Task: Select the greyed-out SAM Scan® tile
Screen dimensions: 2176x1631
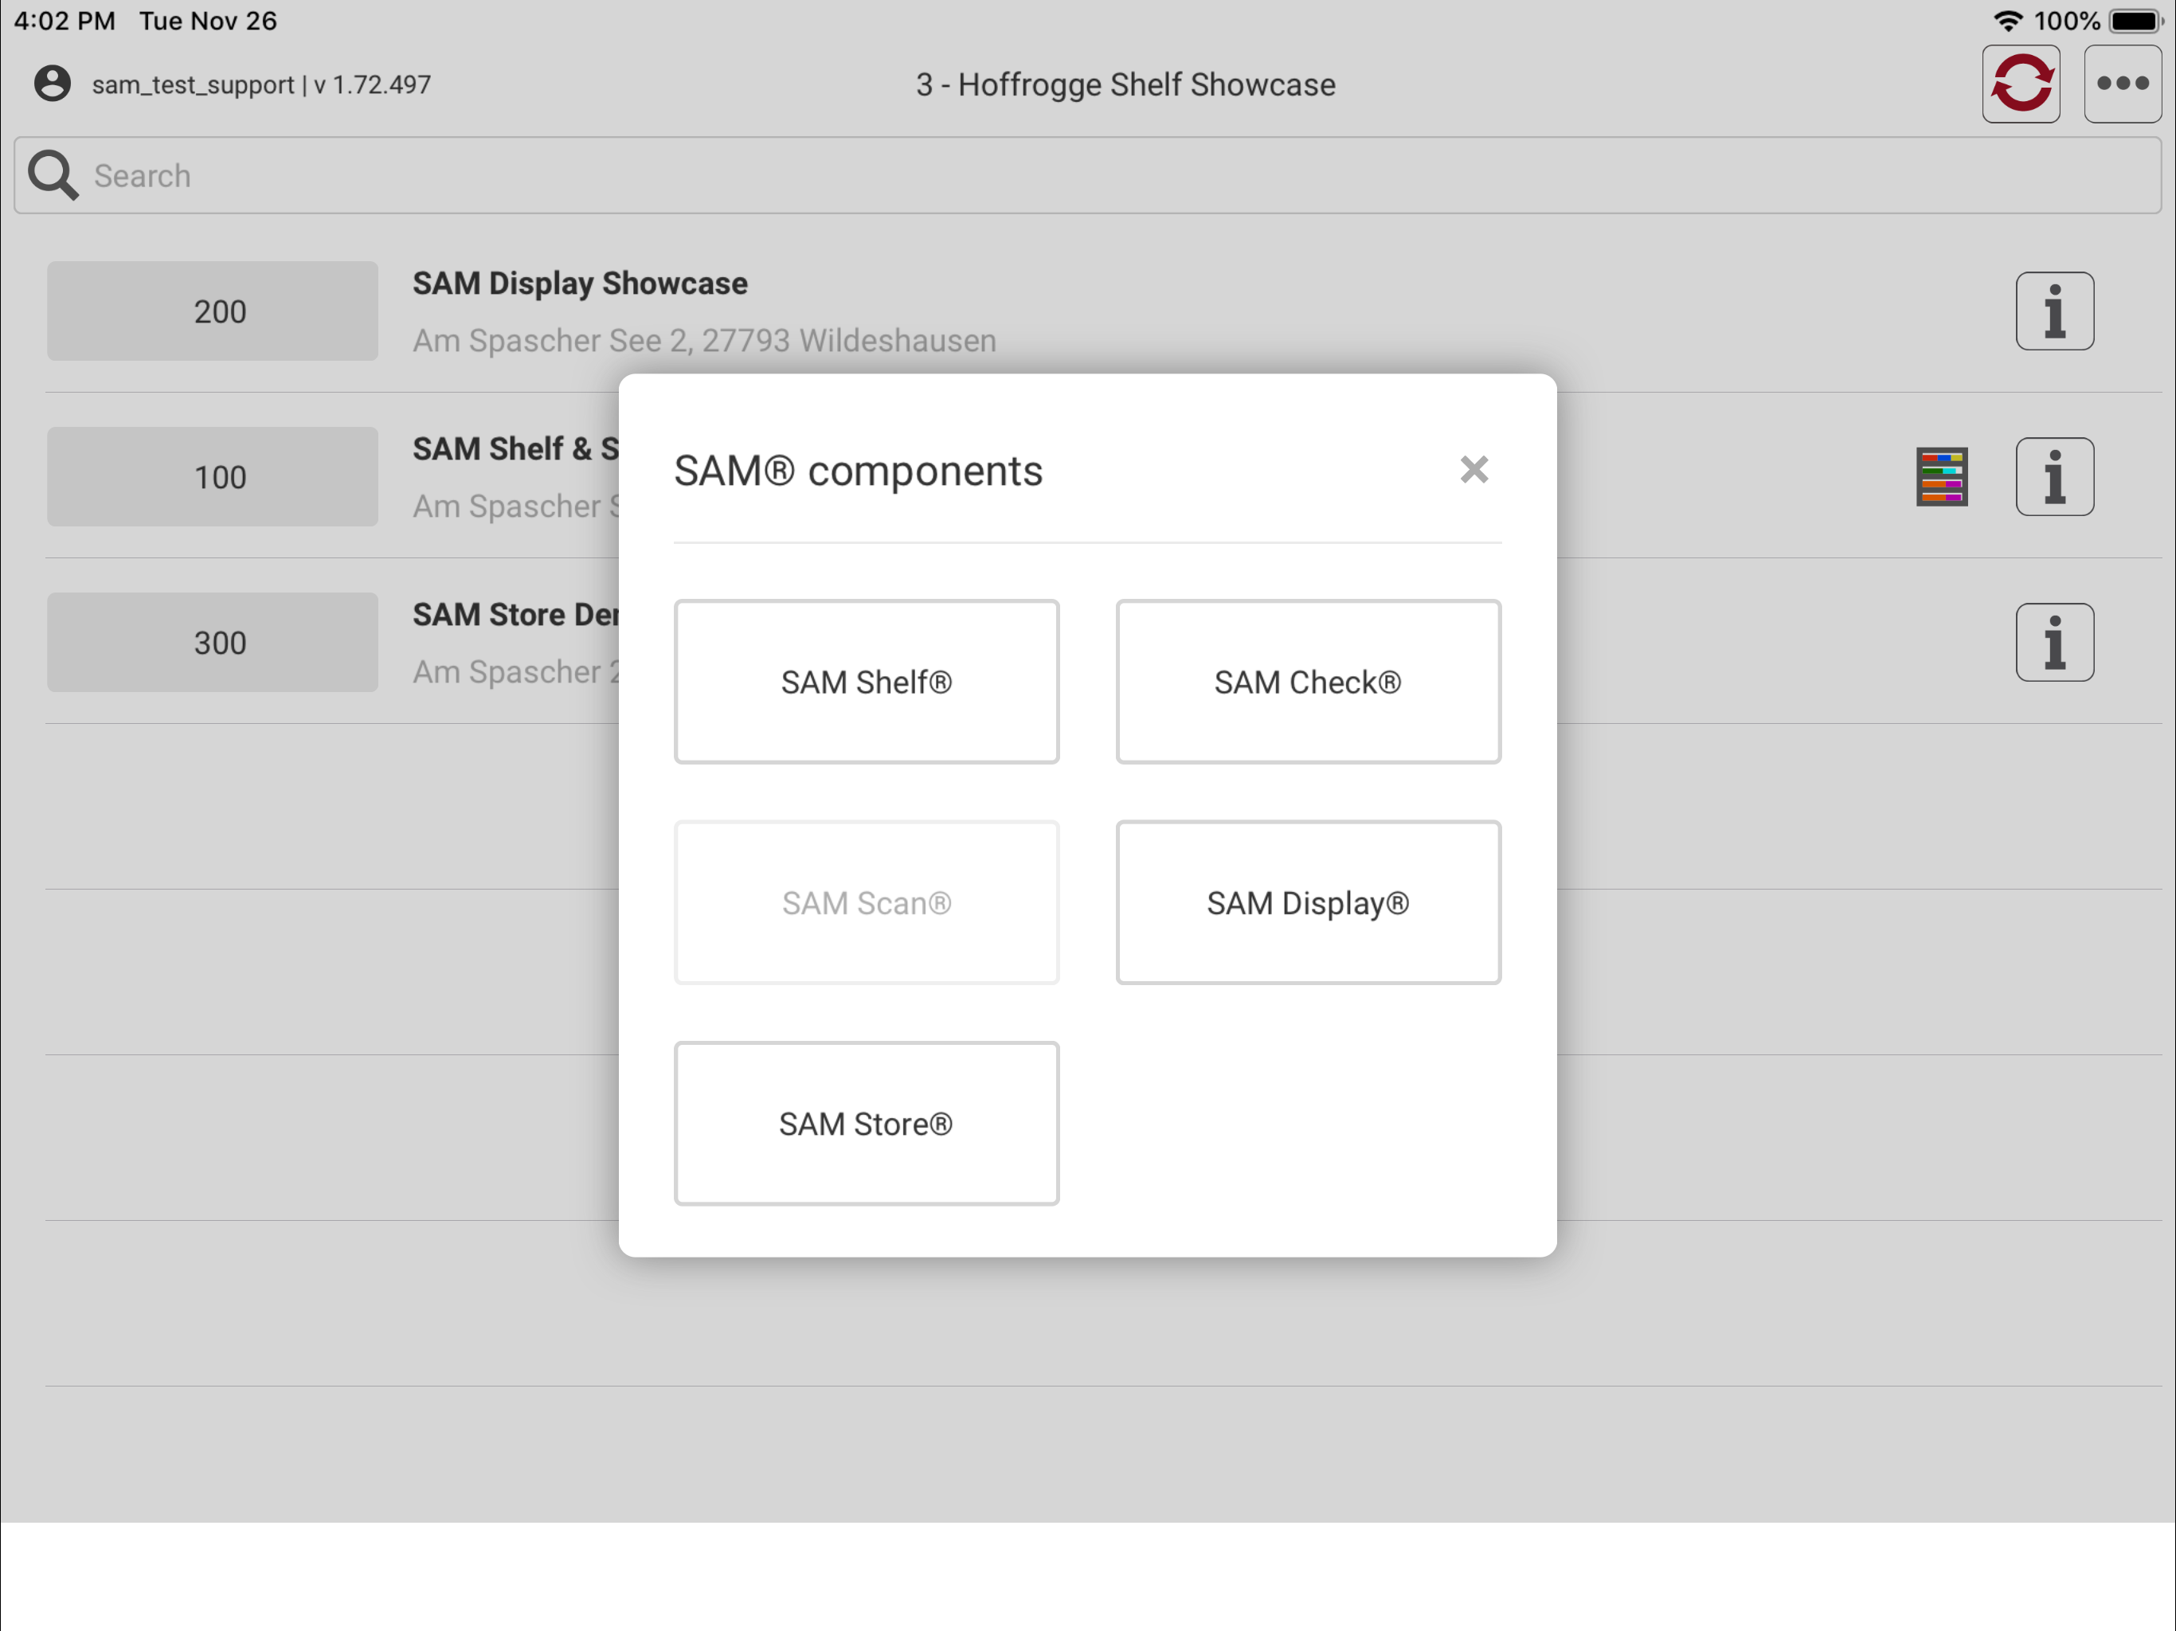Action: pyautogui.click(x=866, y=902)
